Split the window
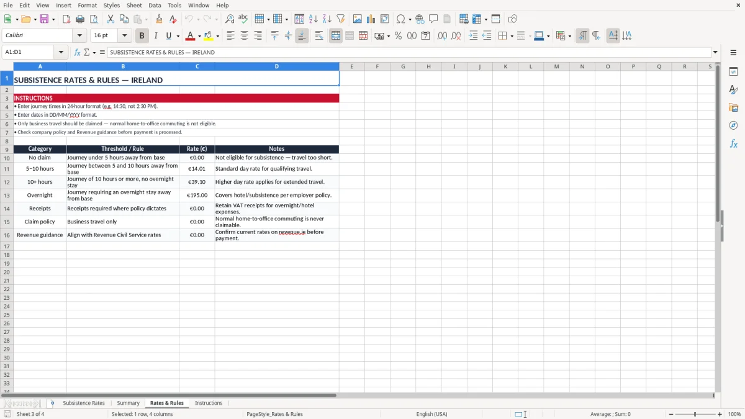Screen dimensions: 745x419 (x=495, y=19)
